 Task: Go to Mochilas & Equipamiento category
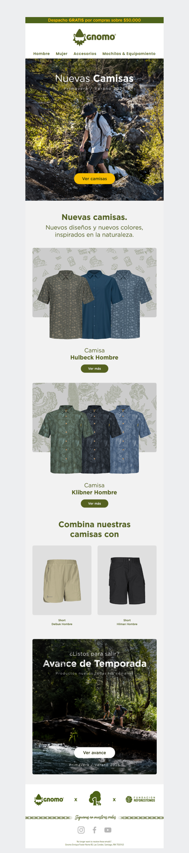click(x=129, y=54)
